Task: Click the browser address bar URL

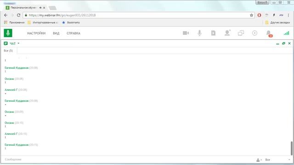Action: [x=62, y=15]
